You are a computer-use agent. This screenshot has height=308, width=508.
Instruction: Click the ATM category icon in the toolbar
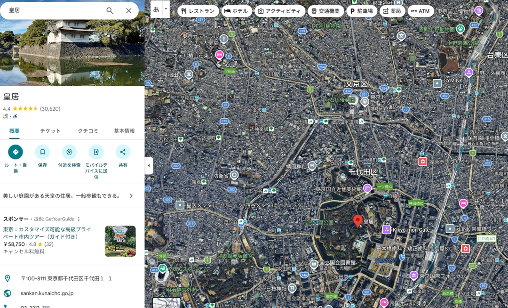coord(420,10)
